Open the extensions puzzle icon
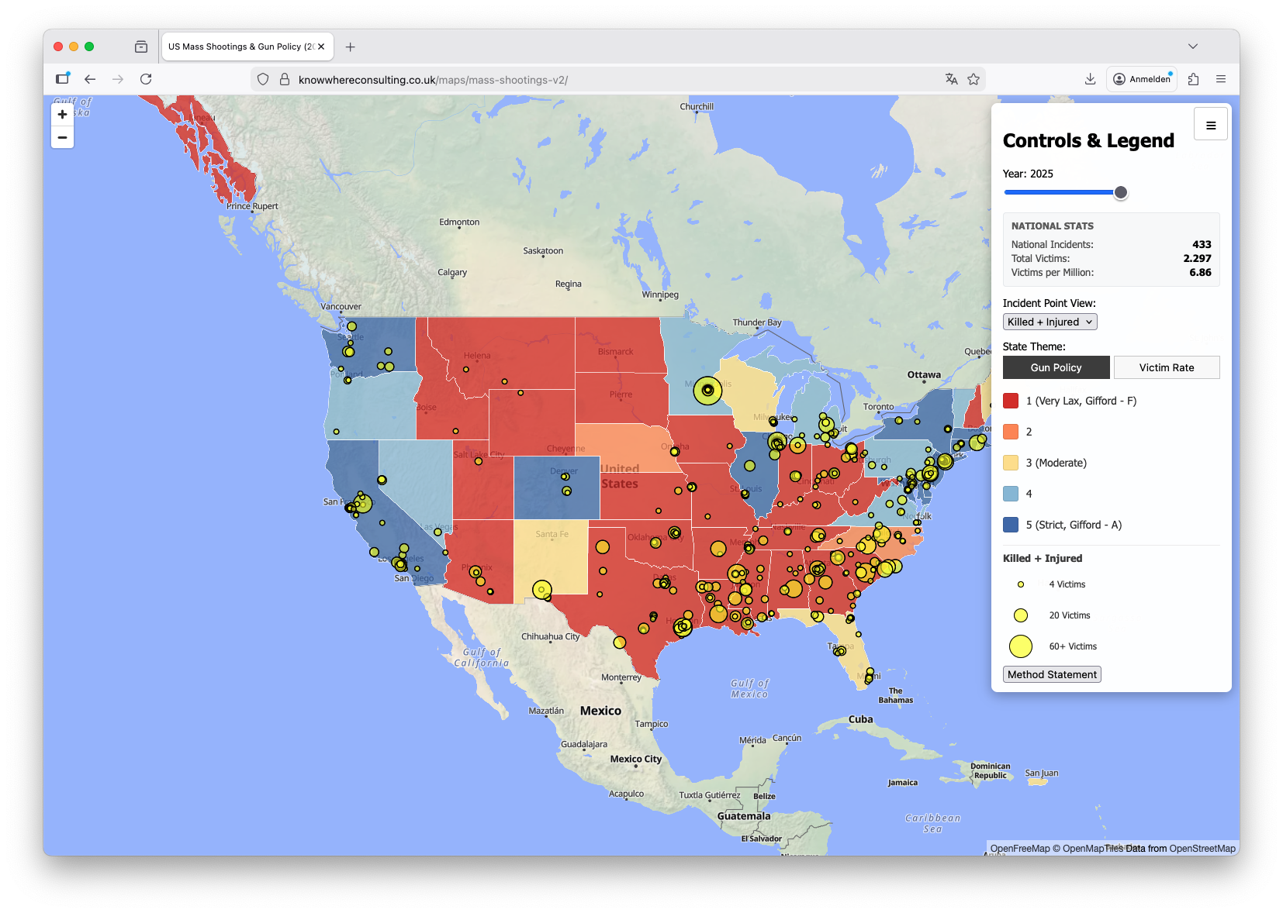This screenshot has height=913, width=1283. (x=1193, y=79)
